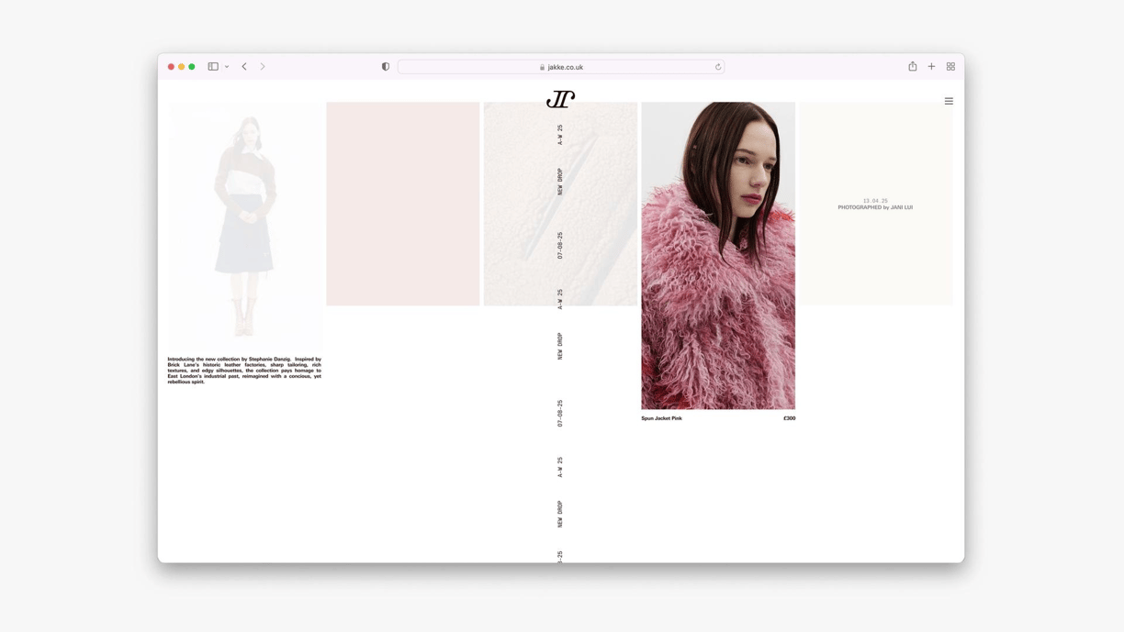Maximize the window with green button
The image size is (1124, 632).
192,67
